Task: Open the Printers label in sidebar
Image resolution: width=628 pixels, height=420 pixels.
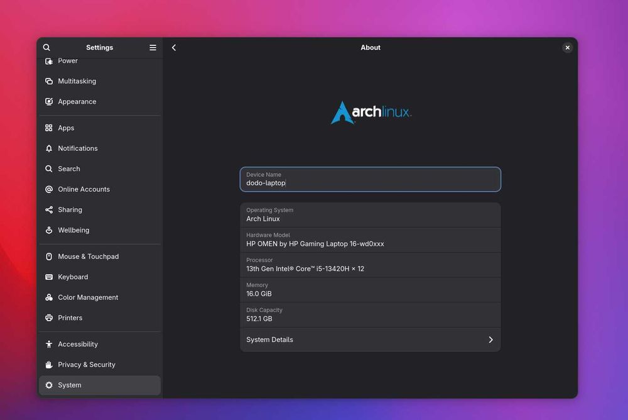Action: (70, 318)
